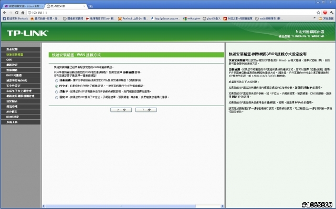This screenshot has width=336, height=209.
Task: Select the dynamic IP radio button
Action: click(57, 92)
